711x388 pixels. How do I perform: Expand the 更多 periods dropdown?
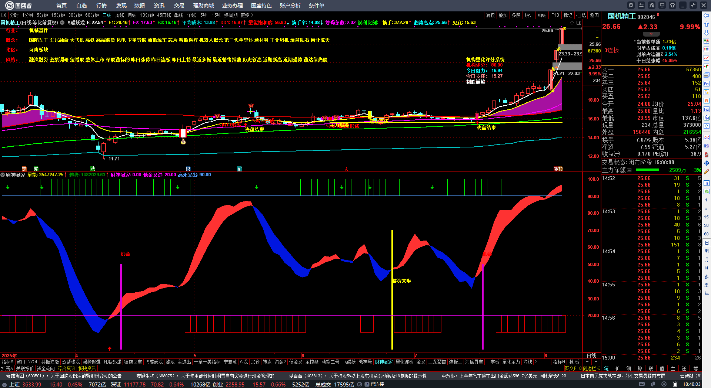pyautogui.click(x=247, y=15)
